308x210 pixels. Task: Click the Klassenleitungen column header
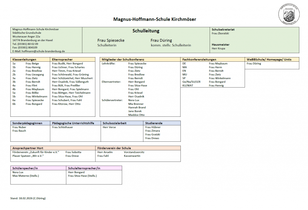(24, 60)
